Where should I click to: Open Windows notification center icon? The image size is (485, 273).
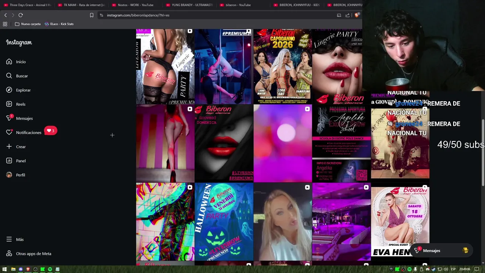(477, 269)
